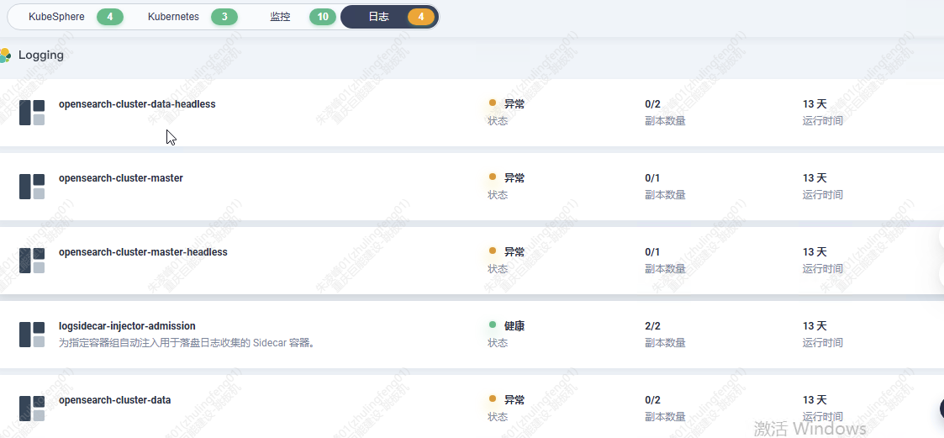
Task: Click the 异常 status text of opensearch-cluster-data-headless
Action: (514, 104)
